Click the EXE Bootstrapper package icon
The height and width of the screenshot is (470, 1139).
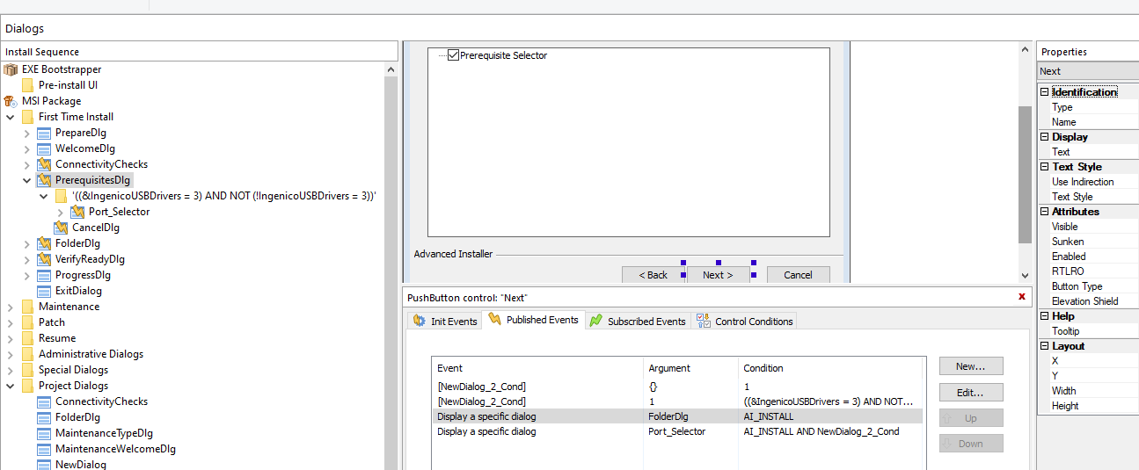[11, 69]
